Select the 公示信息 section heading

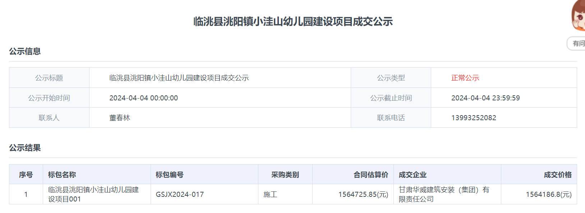(x=25, y=51)
